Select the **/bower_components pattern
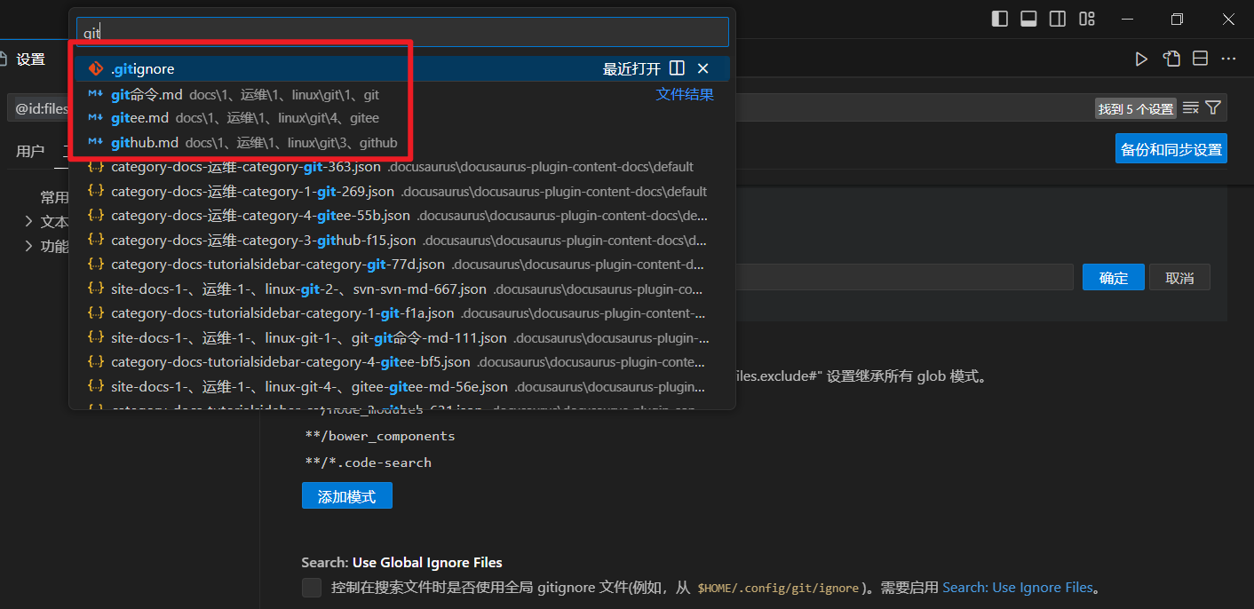The width and height of the screenshot is (1254, 609). (379, 436)
